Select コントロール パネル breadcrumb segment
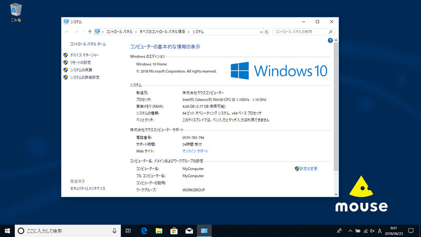421x237 pixels. [x=119, y=32]
